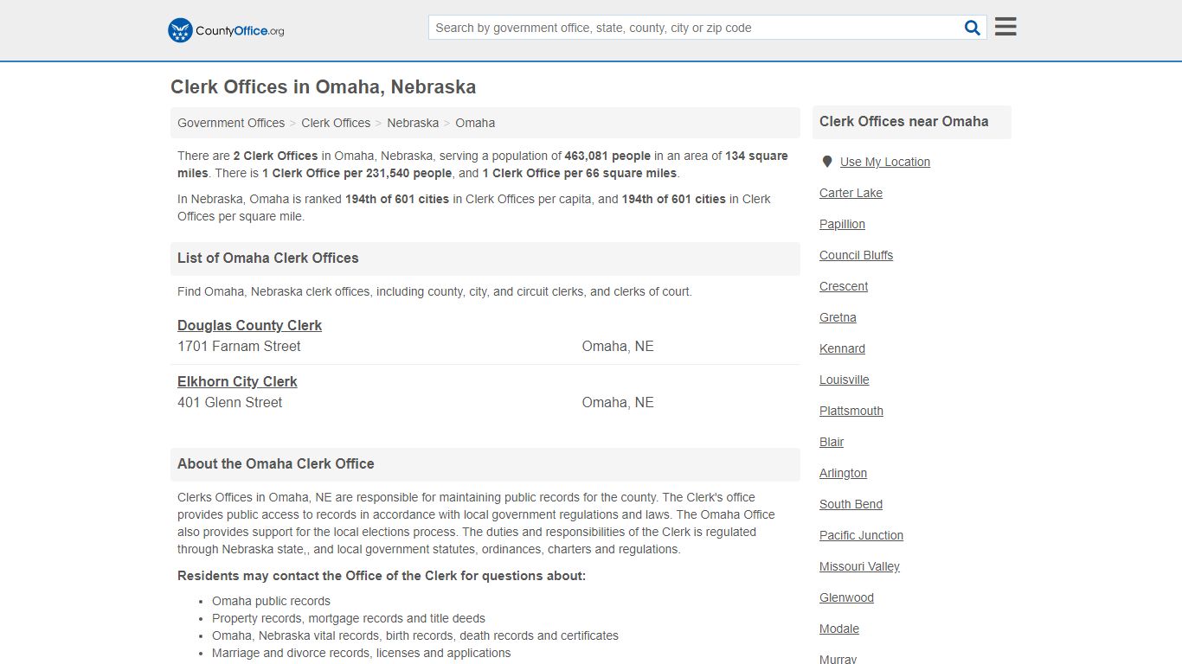Click the Marriage and divorce records bullet
Screen dimensions: 1182x664
coord(361,653)
